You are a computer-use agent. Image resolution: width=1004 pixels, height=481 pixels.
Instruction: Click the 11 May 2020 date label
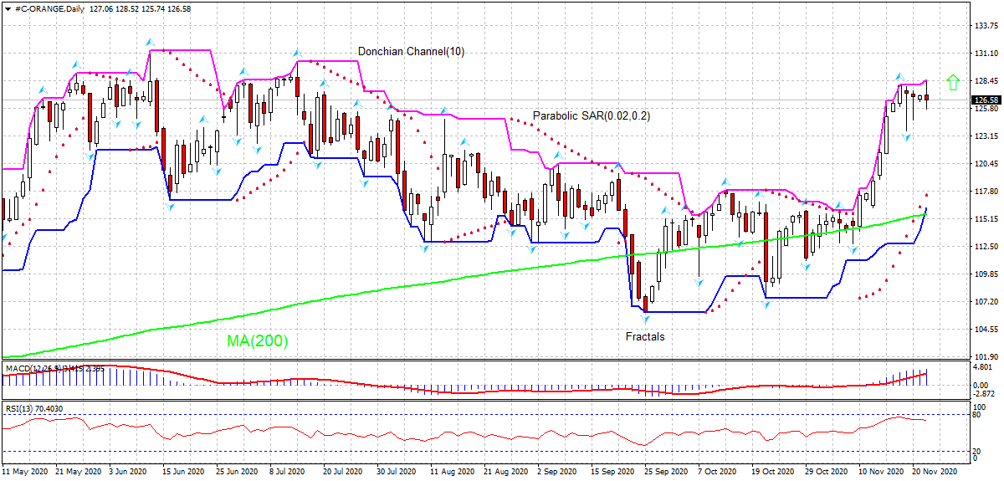point(25,472)
